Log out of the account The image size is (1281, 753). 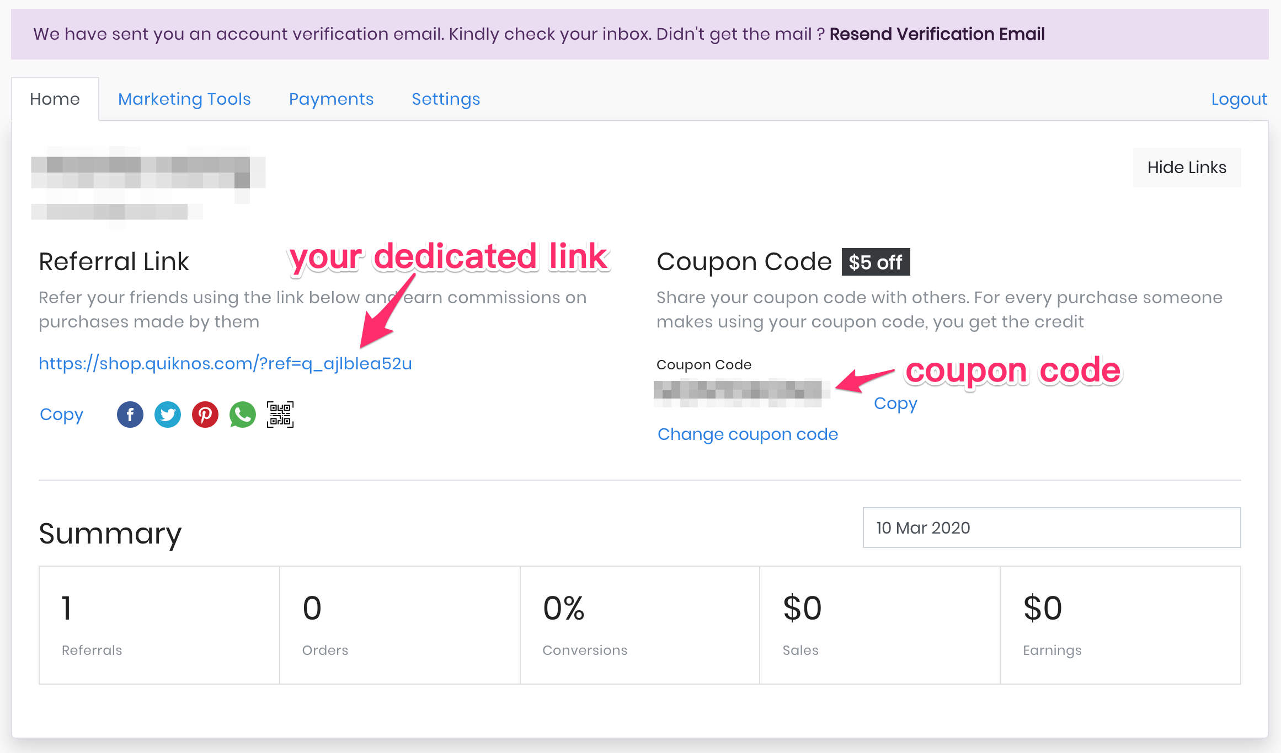point(1239,99)
